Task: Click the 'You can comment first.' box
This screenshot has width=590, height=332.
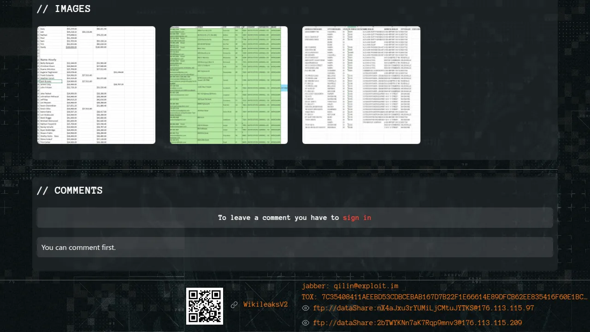Action: pos(295,247)
